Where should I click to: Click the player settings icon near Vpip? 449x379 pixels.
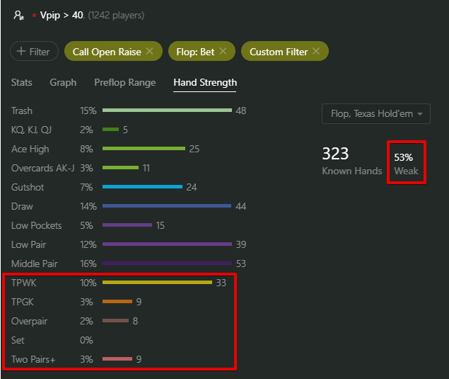tap(19, 15)
